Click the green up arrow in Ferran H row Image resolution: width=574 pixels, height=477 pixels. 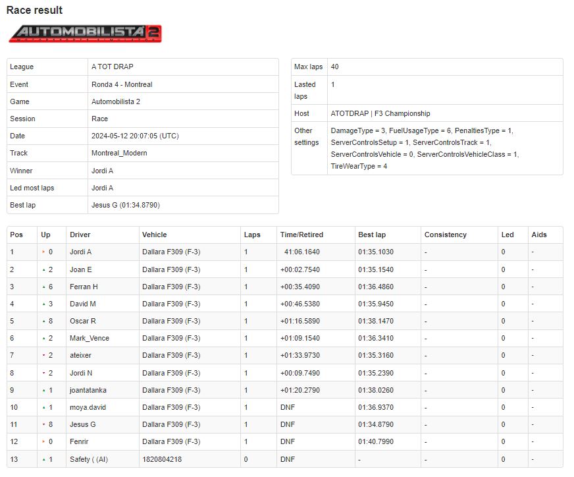click(43, 287)
